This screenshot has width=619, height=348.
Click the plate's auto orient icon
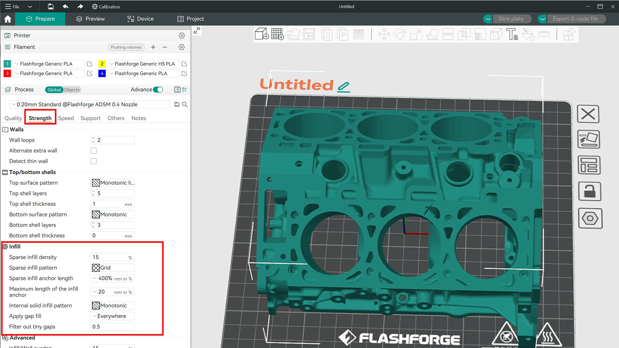click(x=588, y=139)
